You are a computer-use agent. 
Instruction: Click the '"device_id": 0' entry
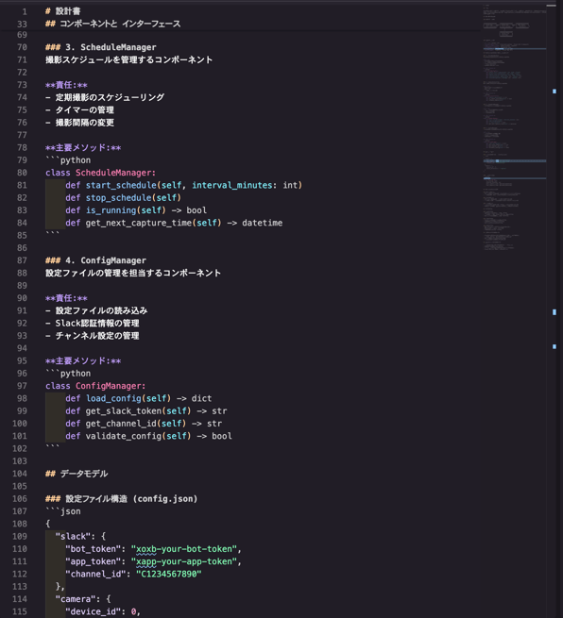[x=101, y=611]
